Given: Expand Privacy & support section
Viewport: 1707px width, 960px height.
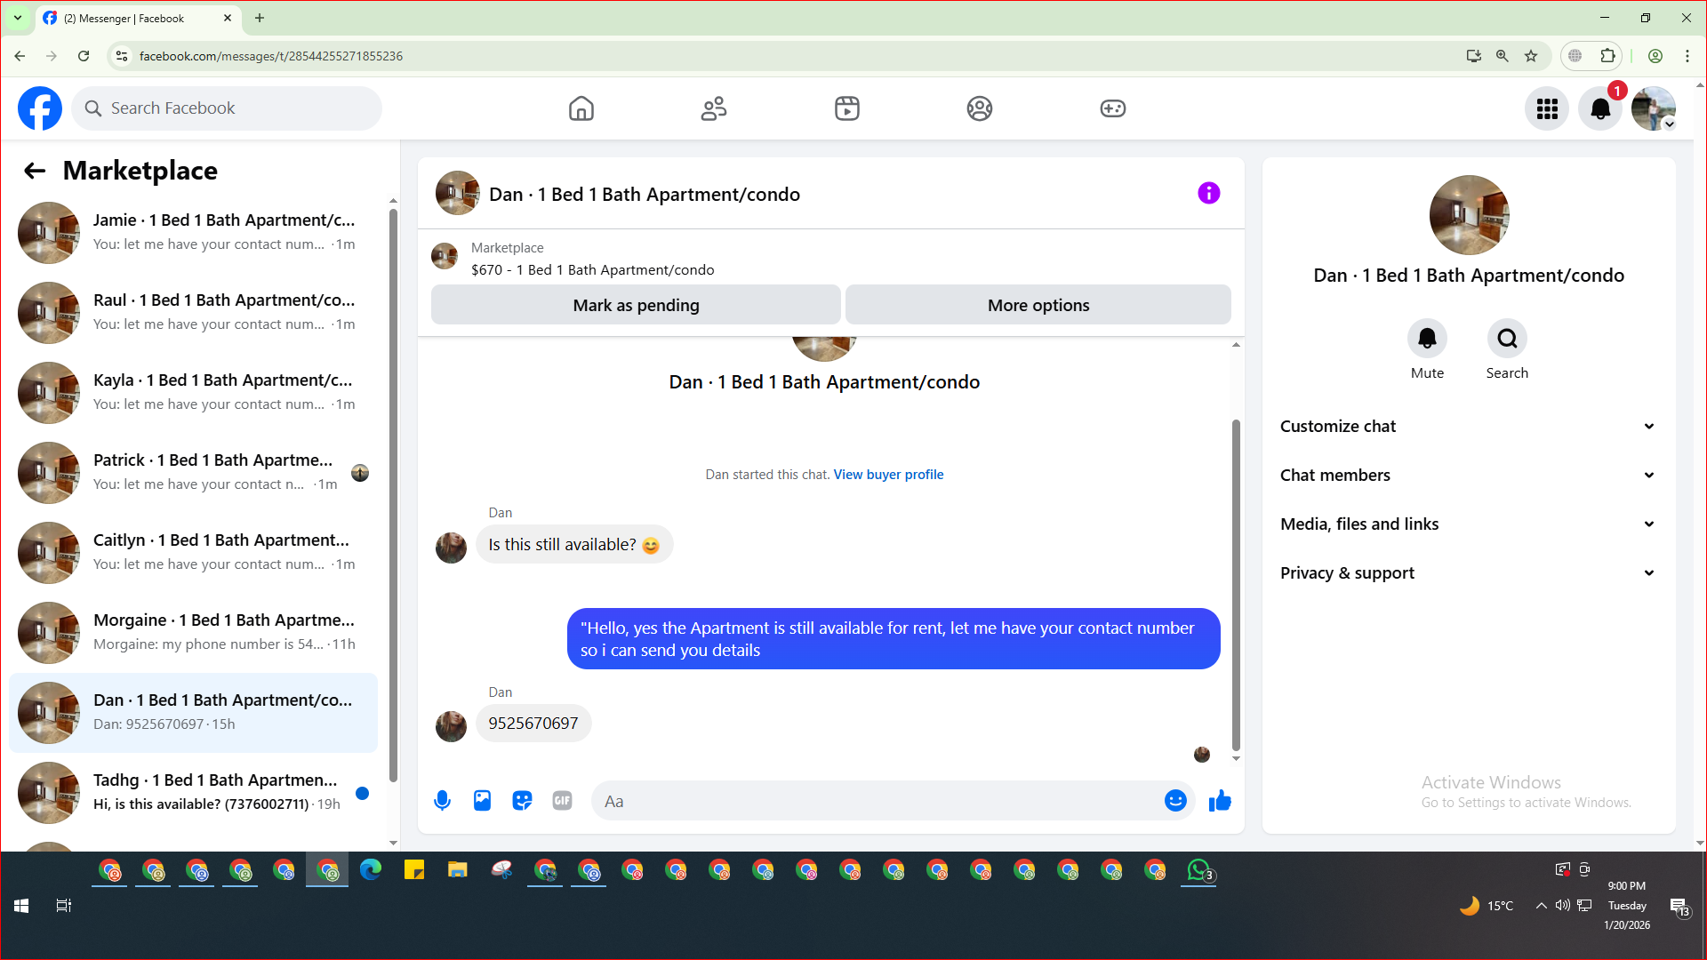Looking at the screenshot, I should (x=1469, y=573).
